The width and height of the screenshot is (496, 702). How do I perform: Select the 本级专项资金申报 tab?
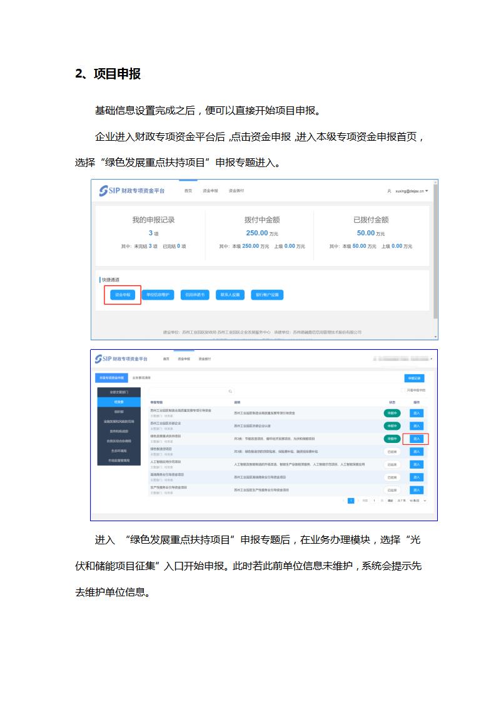click(x=111, y=378)
